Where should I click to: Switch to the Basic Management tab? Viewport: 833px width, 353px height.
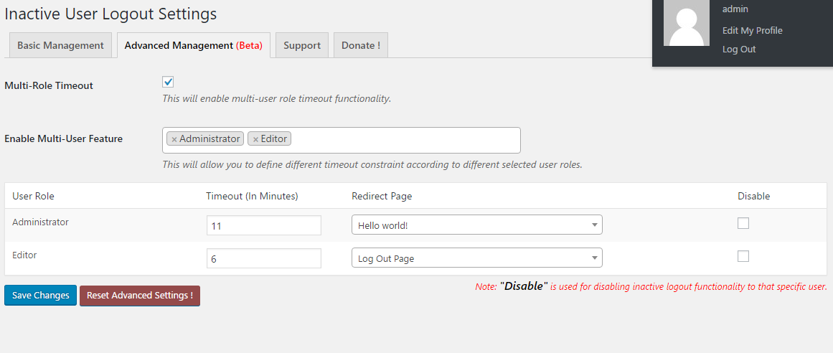pyautogui.click(x=60, y=45)
